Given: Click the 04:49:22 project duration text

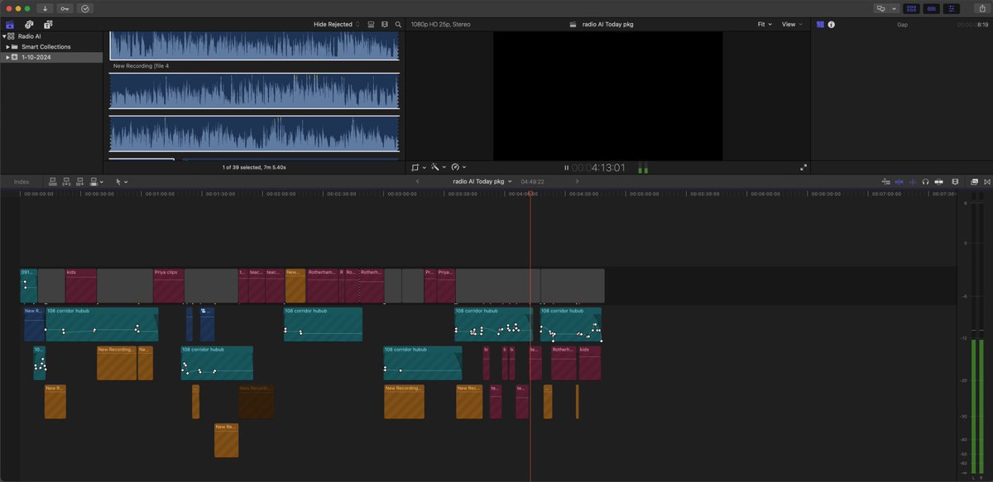Looking at the screenshot, I should (532, 181).
